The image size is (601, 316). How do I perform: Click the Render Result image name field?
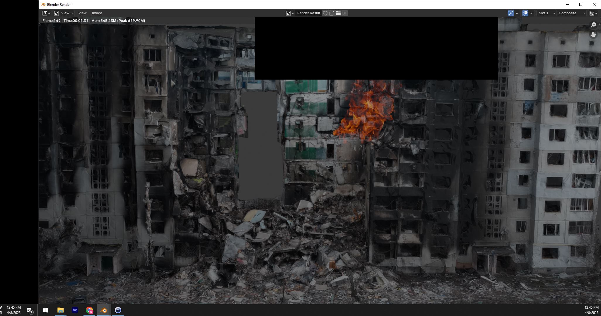click(308, 13)
